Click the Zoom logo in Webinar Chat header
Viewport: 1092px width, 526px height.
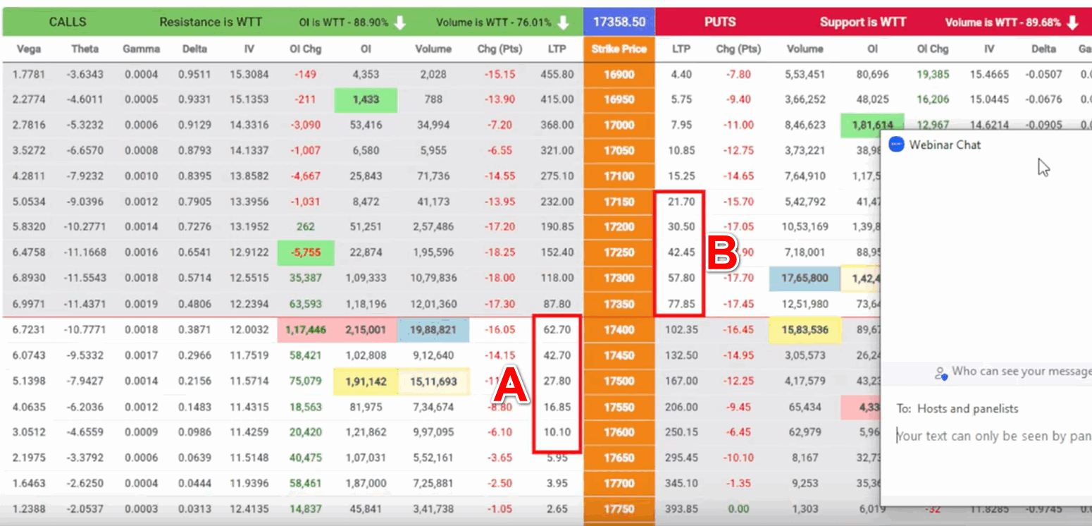point(896,145)
